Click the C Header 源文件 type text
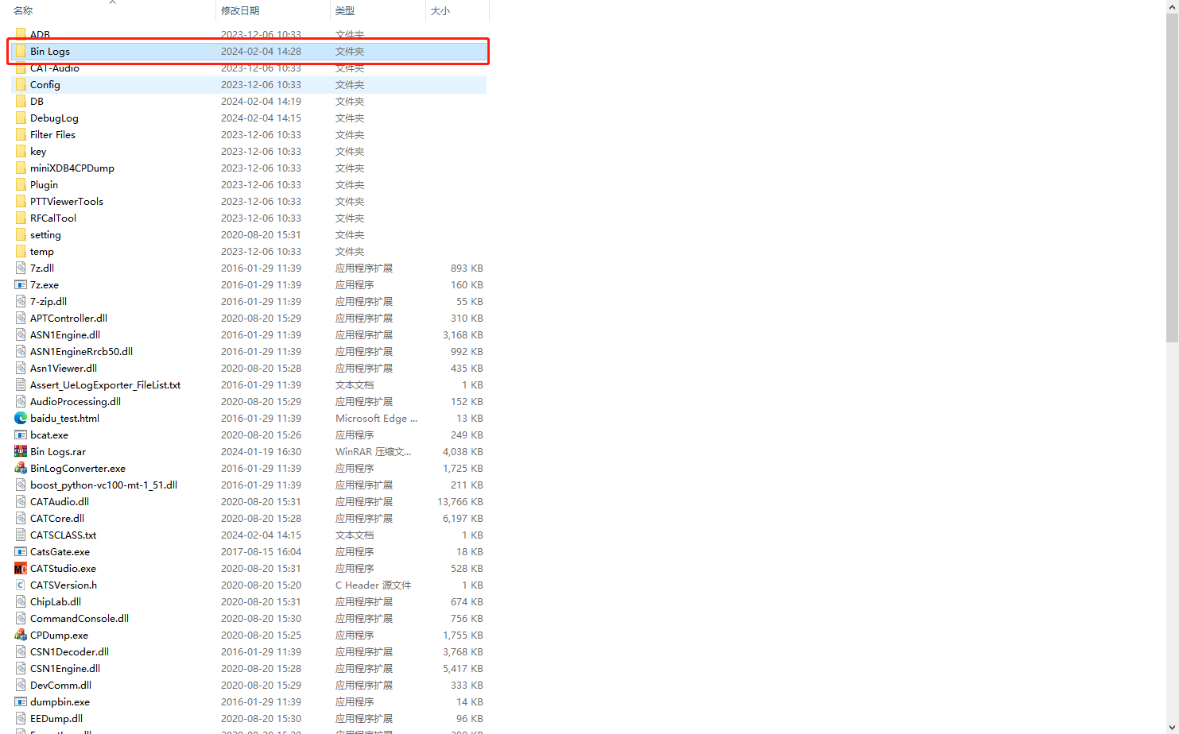Image resolution: width=1179 pixels, height=734 pixels. pyautogui.click(x=374, y=585)
